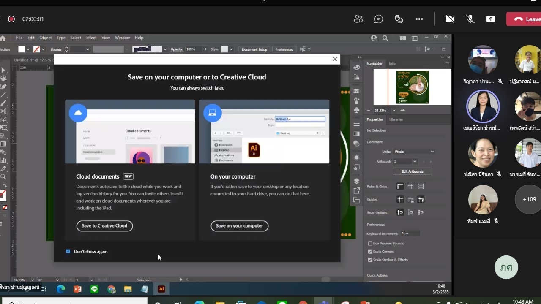Viewport: 541px width, 304px height.
Task: Open PowerPoint in shared taskbar
Action: click(x=77, y=289)
